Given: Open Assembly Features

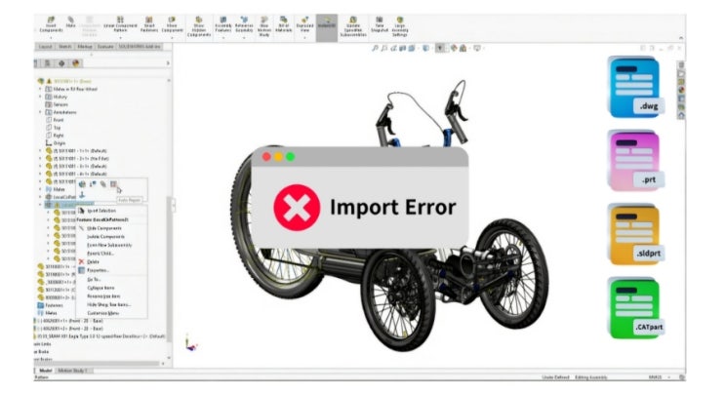Looking at the screenshot, I should pyautogui.click(x=223, y=25).
